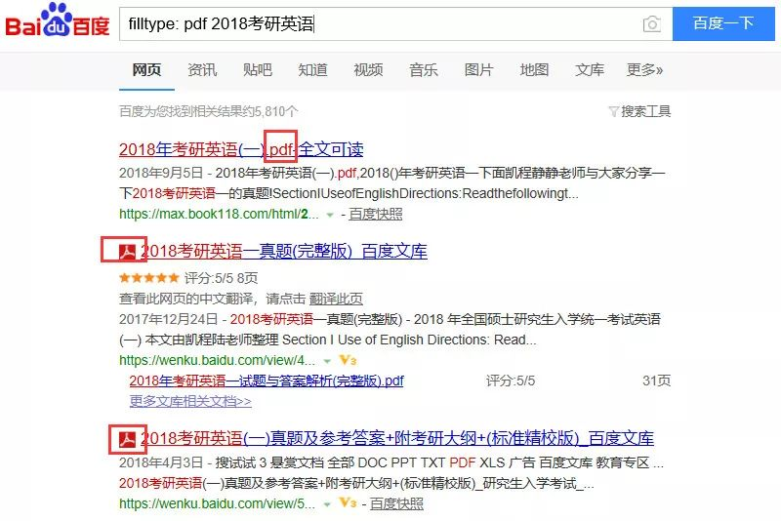Viewport: 781px width, 521px height.
Task: Click the Baidu logo
Action: (58, 20)
